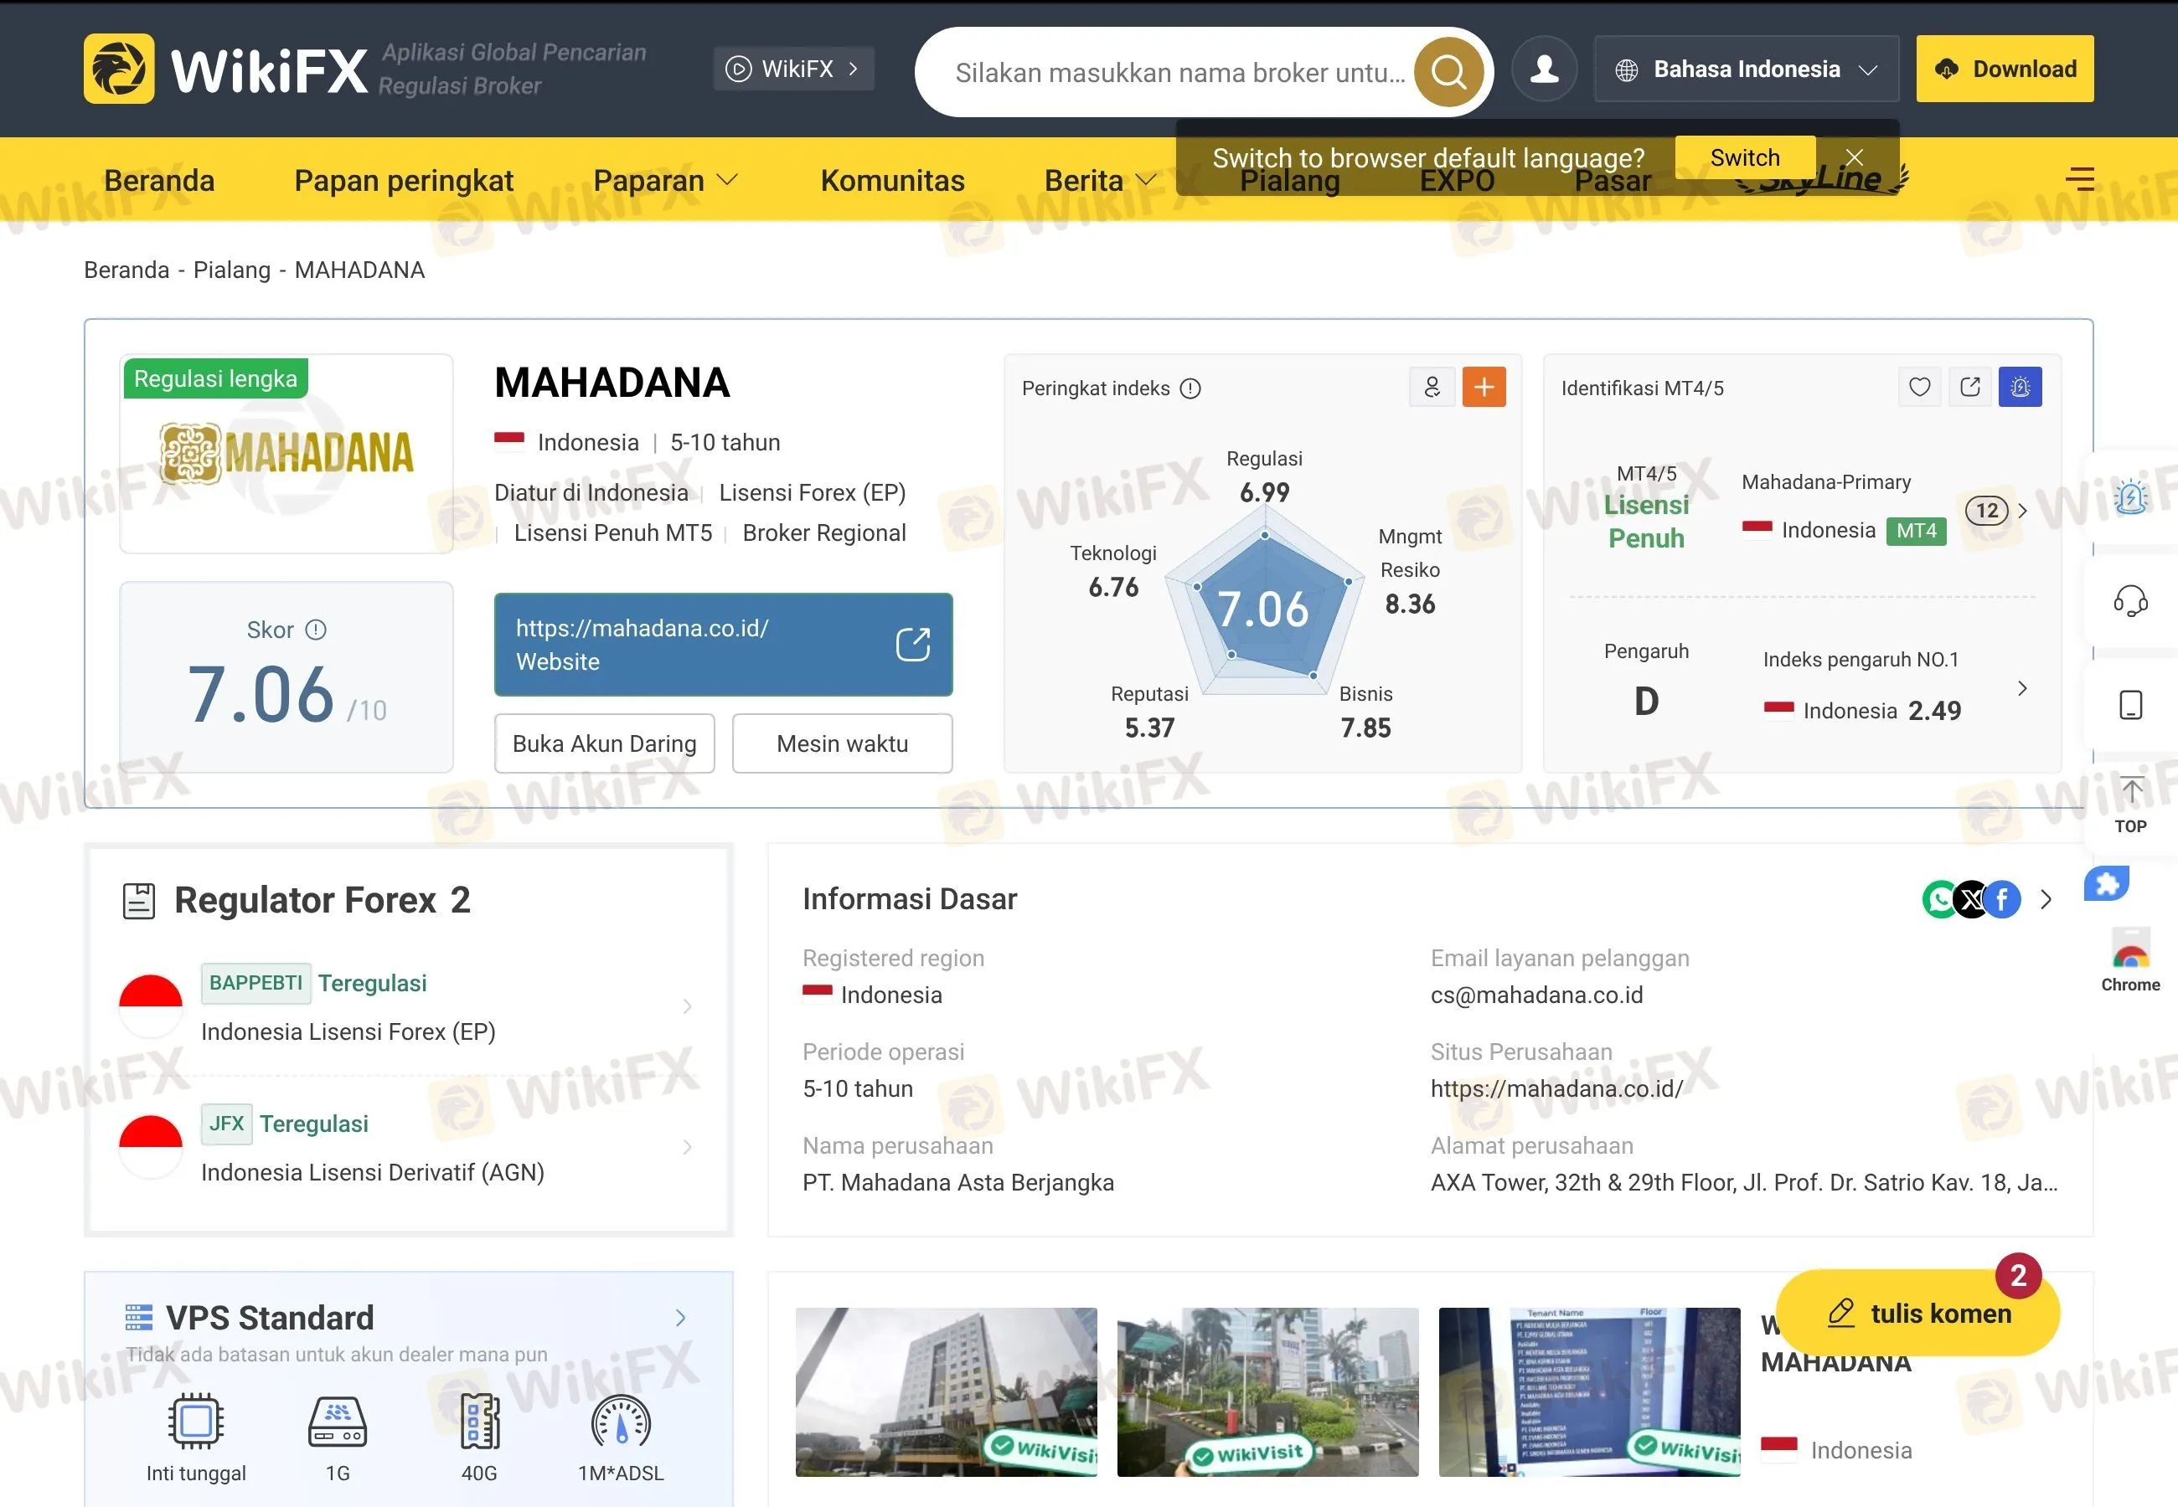Open the headset customer support icon
Image resolution: width=2178 pixels, height=1507 pixels.
tap(2131, 600)
